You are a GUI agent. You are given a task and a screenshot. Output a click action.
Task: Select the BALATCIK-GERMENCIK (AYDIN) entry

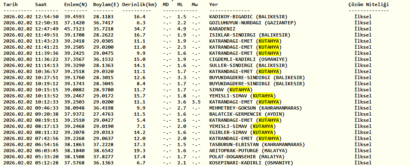(x=246, y=114)
